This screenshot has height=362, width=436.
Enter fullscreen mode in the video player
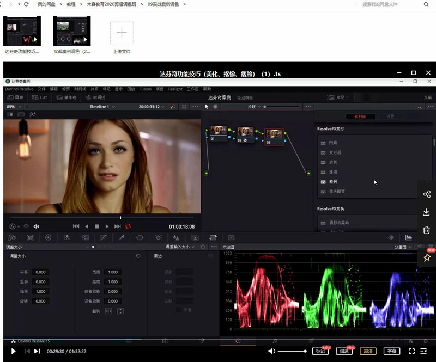(411, 351)
